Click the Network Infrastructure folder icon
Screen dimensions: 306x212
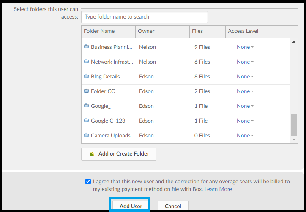tap(86, 62)
